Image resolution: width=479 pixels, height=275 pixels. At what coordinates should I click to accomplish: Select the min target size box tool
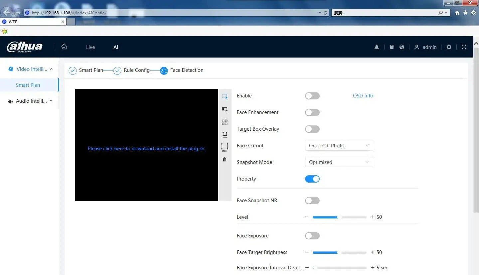coord(225,135)
